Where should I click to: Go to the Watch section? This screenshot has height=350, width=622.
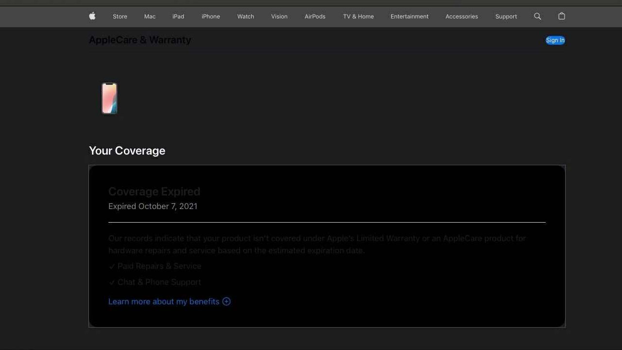click(245, 17)
